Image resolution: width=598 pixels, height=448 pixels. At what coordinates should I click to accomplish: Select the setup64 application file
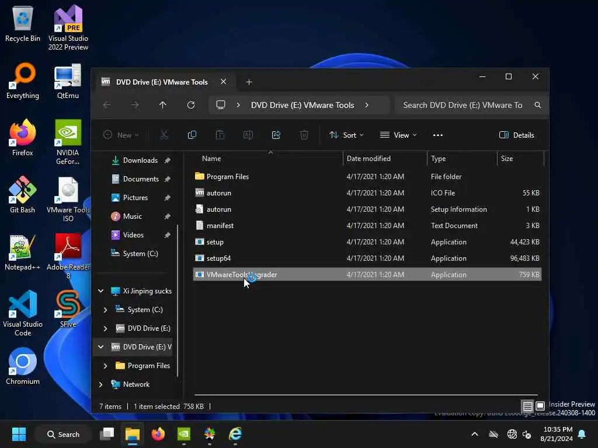pyautogui.click(x=367, y=258)
